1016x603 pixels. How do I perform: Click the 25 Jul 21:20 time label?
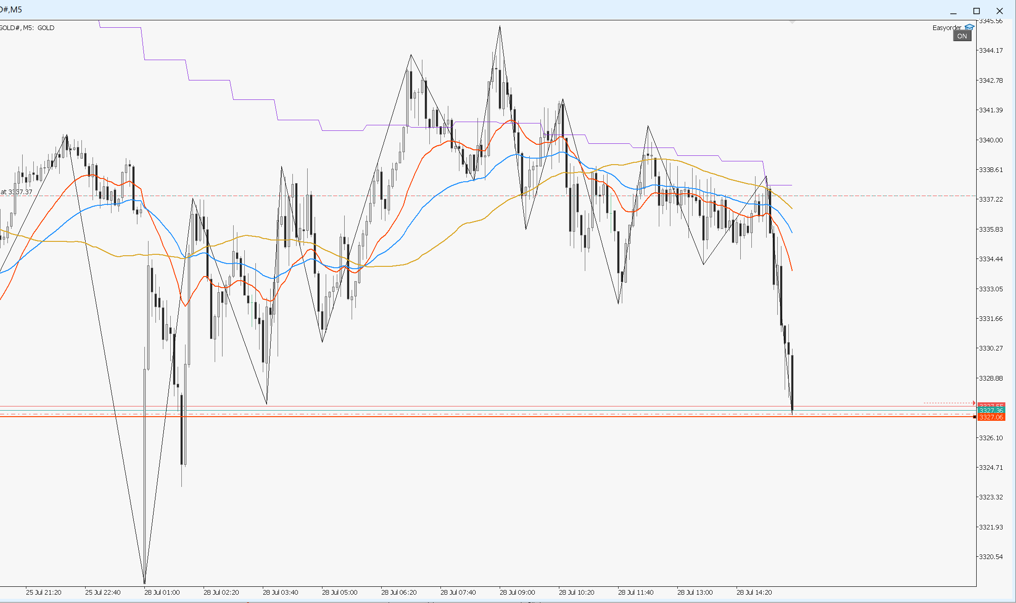[43, 592]
